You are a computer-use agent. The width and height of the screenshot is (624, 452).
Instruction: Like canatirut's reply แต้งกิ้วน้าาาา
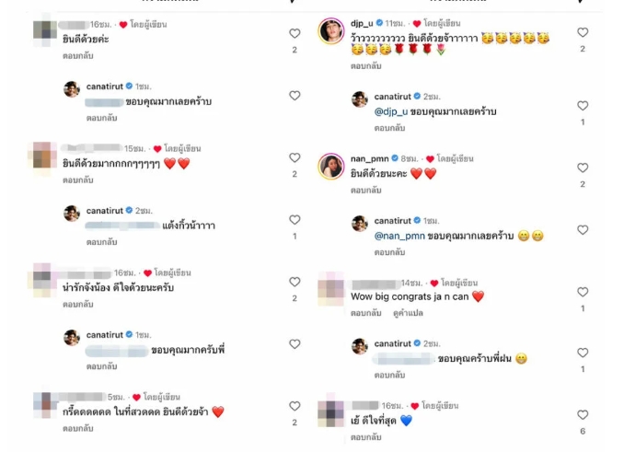tap(295, 220)
